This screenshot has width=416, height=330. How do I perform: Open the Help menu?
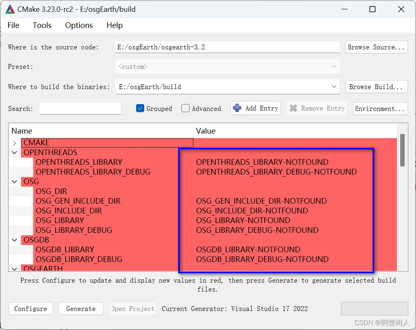[x=114, y=25]
